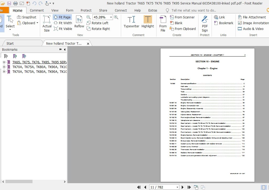Open the Protect ribbon tab
Viewport: 269px width, 190px height.
[x=86, y=10]
